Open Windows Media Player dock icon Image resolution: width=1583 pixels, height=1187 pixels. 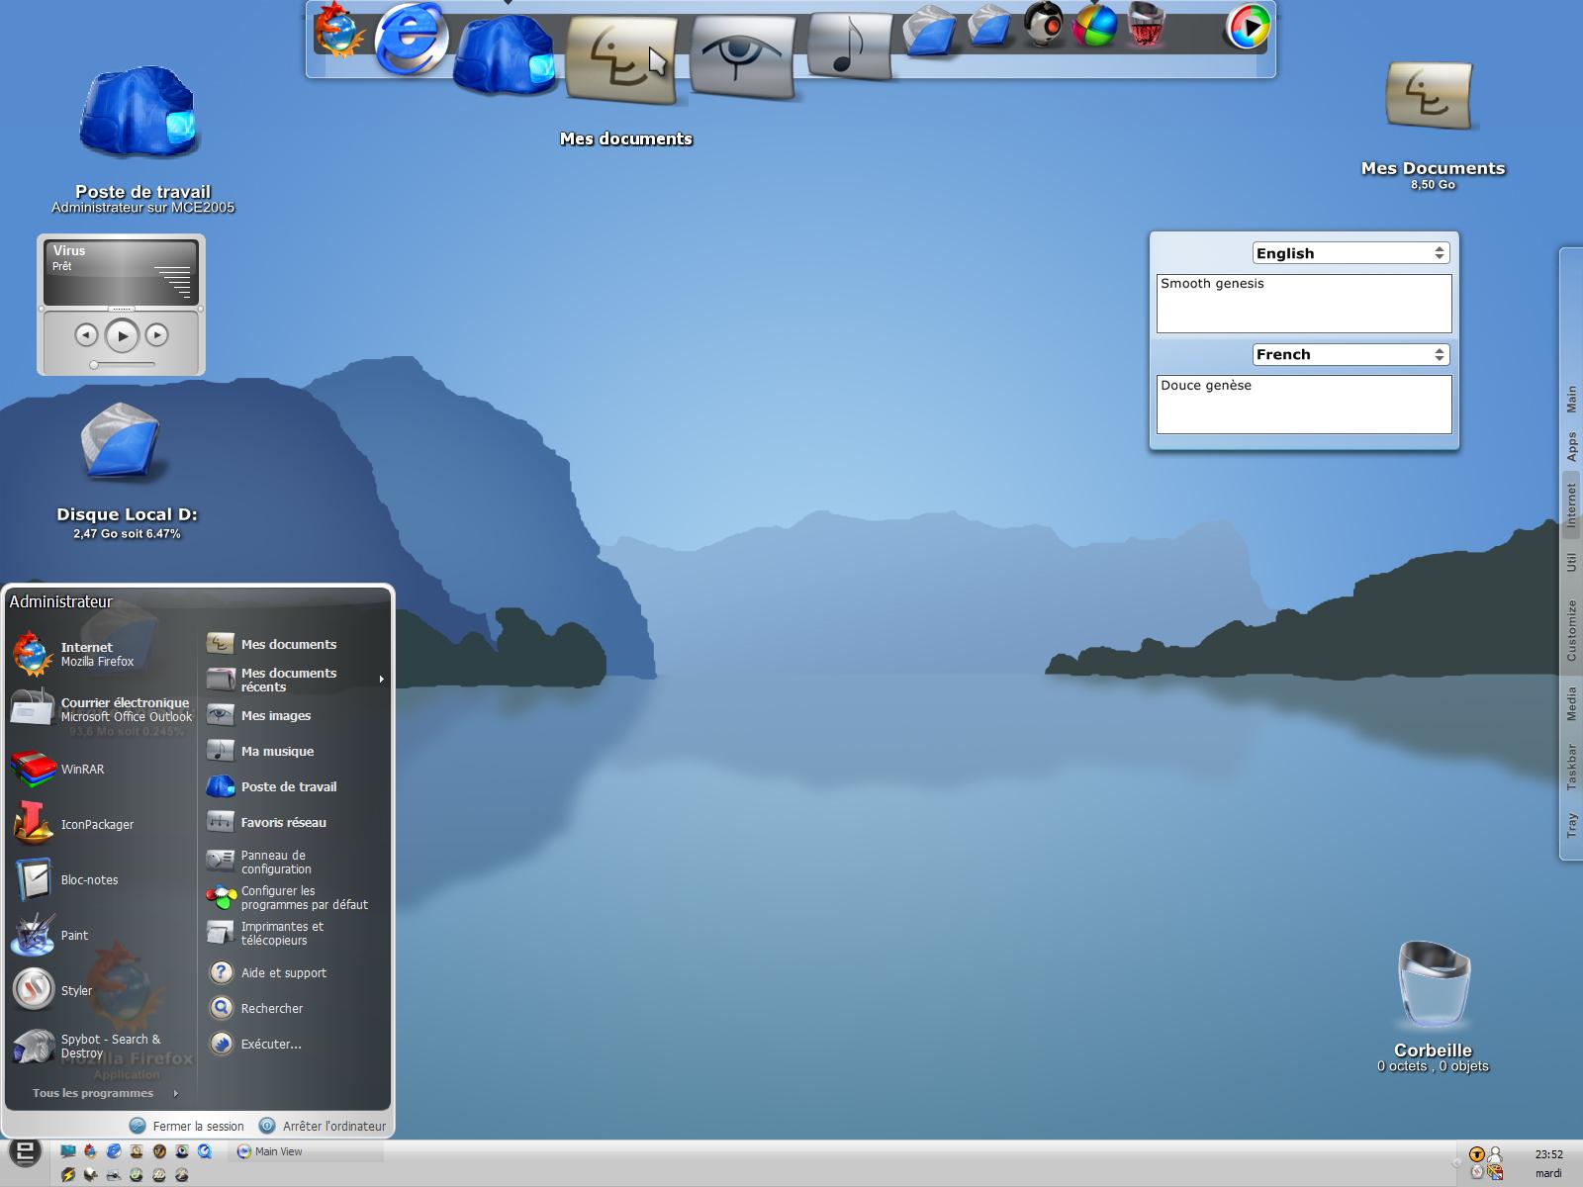[x=1249, y=28]
